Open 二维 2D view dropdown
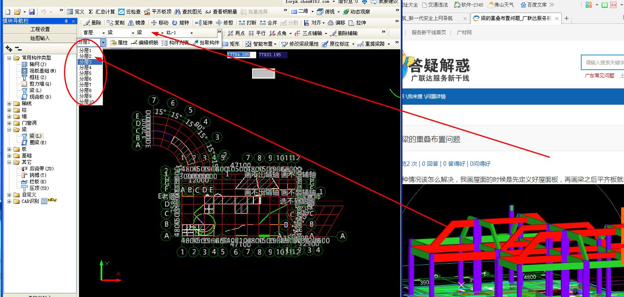Image resolution: width=624 pixels, height=297 pixels. pos(302,12)
